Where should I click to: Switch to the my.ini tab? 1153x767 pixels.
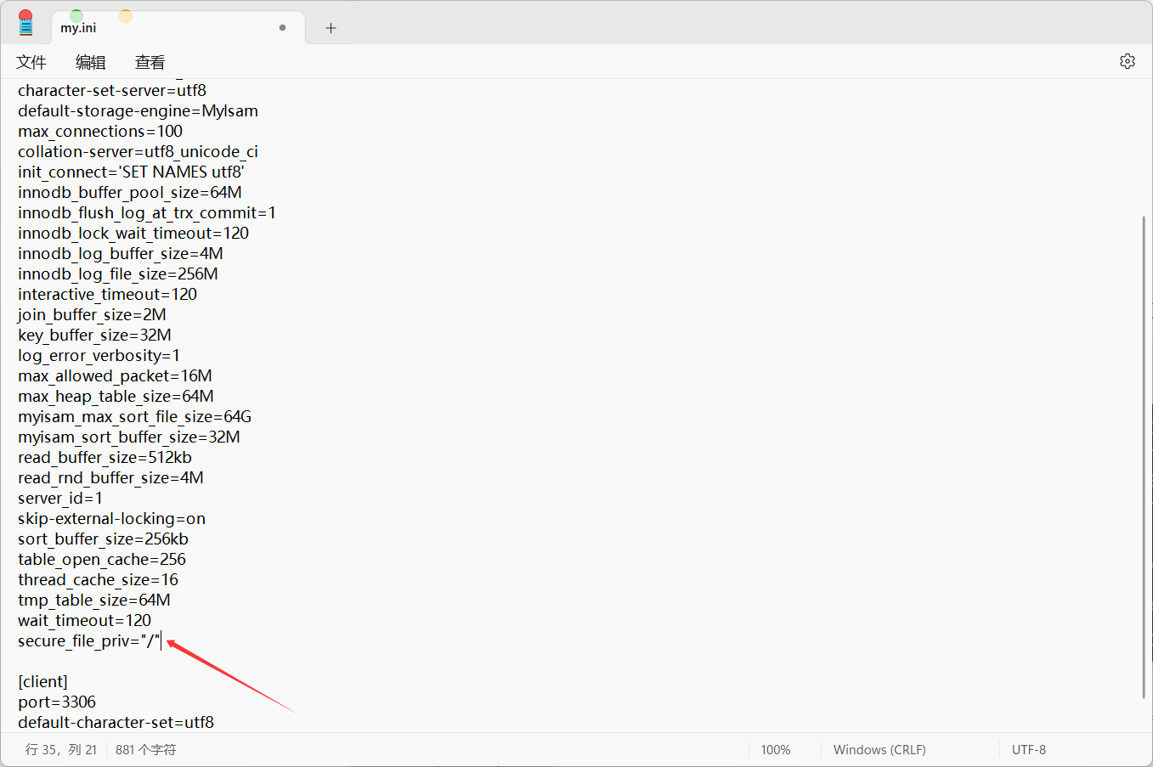[x=178, y=28]
